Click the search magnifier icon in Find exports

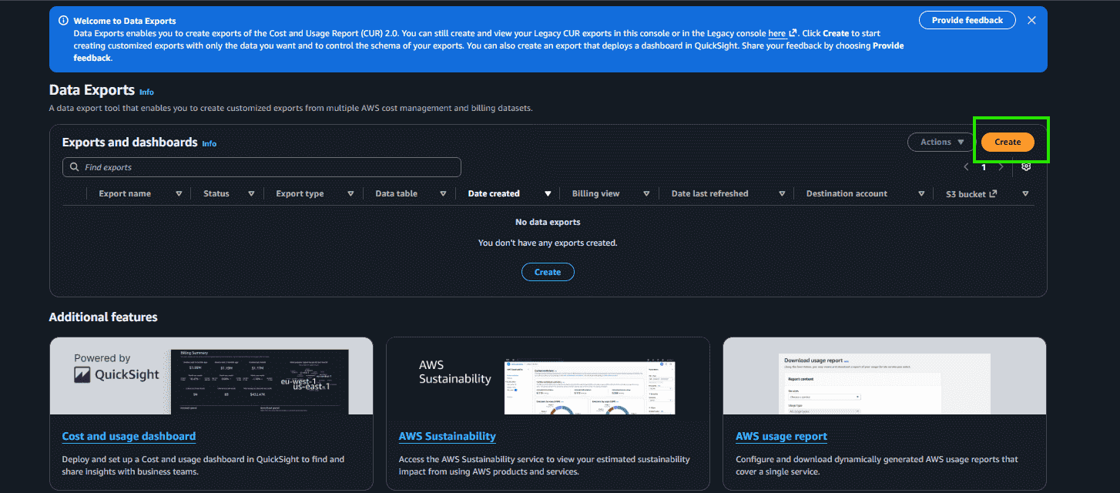pos(75,167)
